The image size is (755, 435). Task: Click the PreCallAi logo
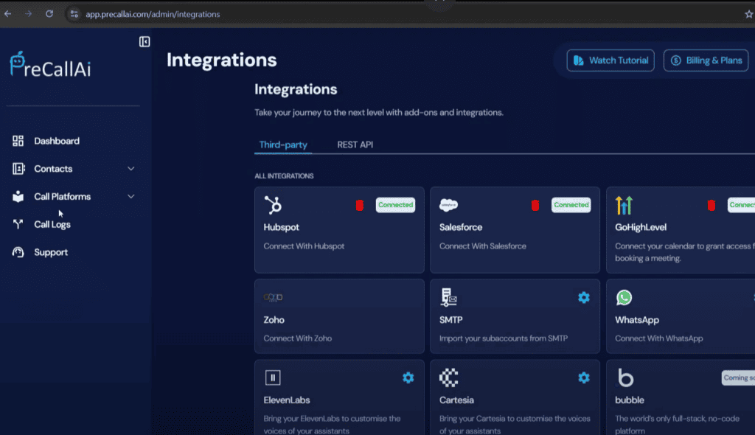[50, 65]
